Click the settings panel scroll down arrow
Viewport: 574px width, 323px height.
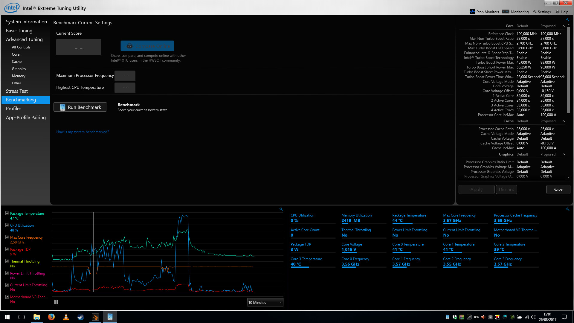point(569,177)
